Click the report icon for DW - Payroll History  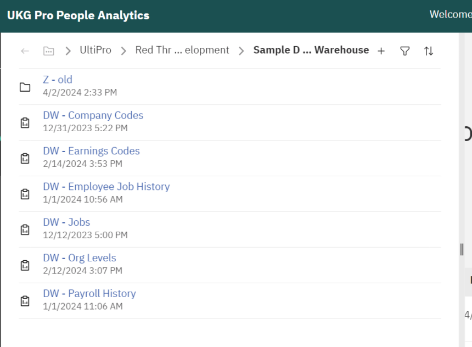tap(25, 300)
